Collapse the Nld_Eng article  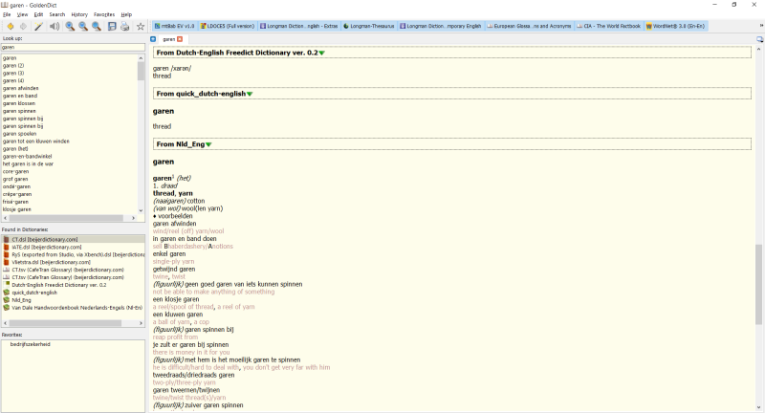tap(208, 144)
